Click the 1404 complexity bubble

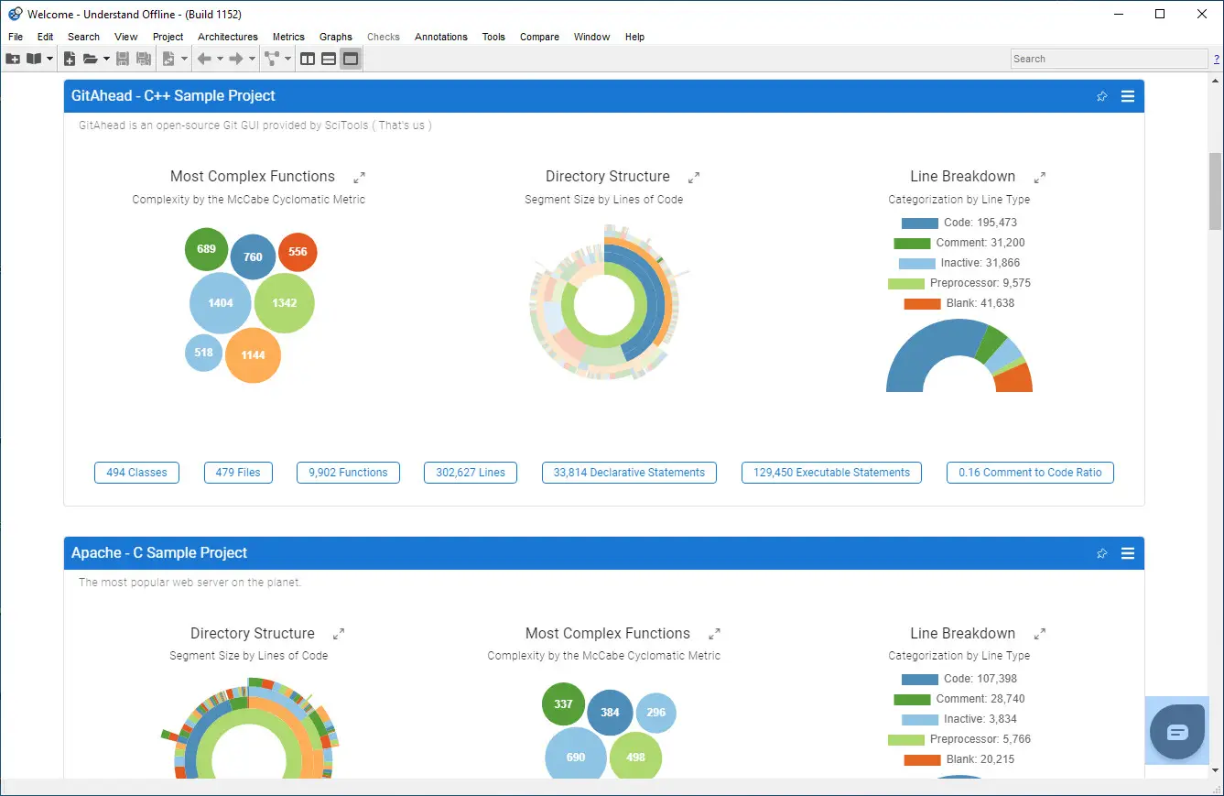(221, 302)
